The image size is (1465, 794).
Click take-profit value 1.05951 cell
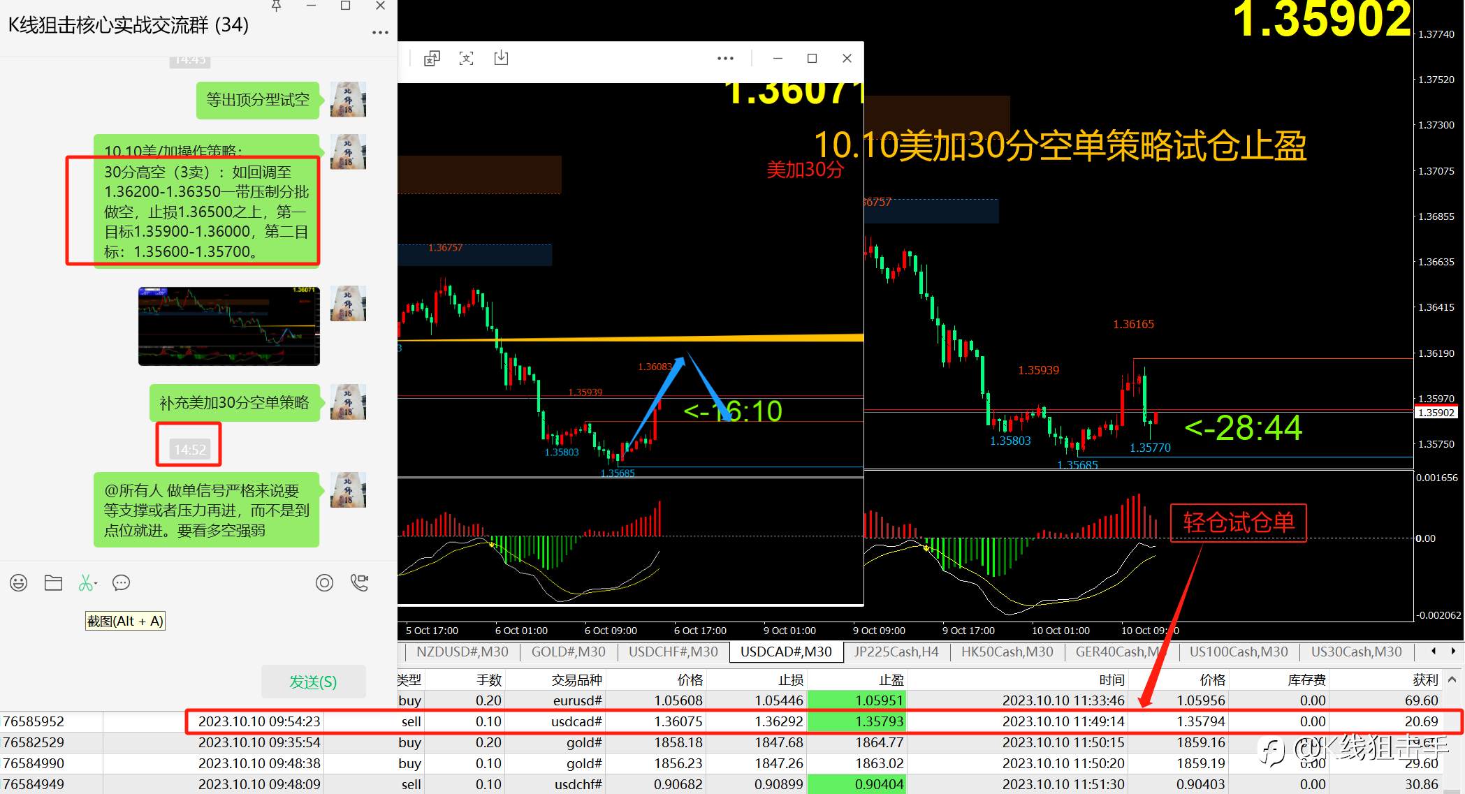coord(857,700)
